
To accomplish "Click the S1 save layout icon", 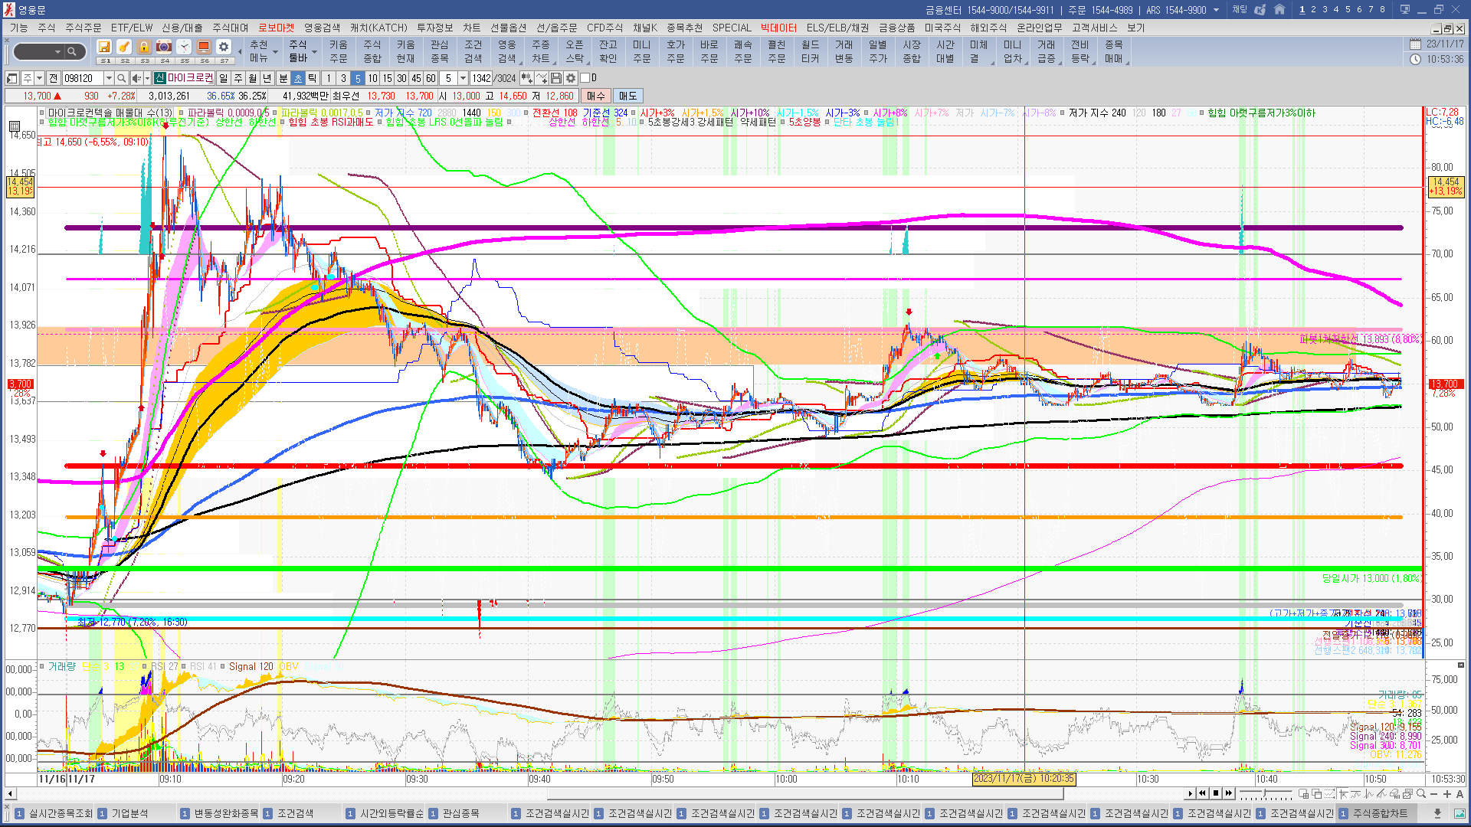I will tap(105, 47).
